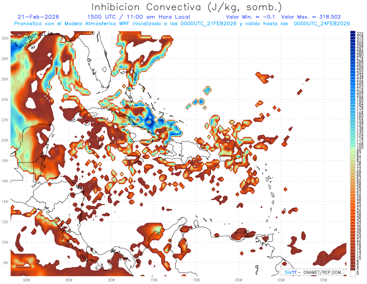The height and width of the screenshot is (284, 367).
Task: Click the '16N' latitude label
Action: point(5,181)
